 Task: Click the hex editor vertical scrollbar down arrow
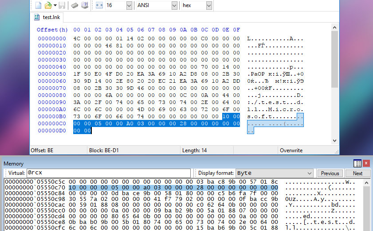coord(335,140)
